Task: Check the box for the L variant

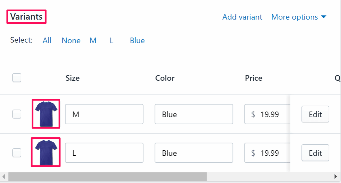Action: [x=17, y=153]
